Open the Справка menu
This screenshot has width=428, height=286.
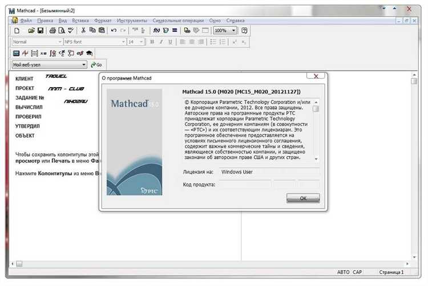pyautogui.click(x=235, y=21)
